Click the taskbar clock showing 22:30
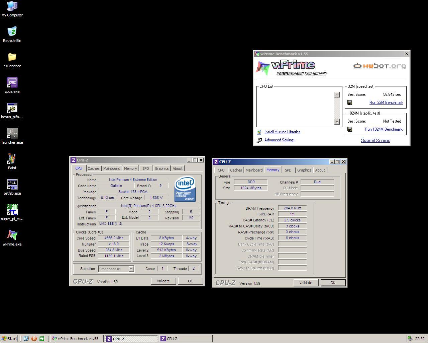The image size is (428, 343). 420,339
